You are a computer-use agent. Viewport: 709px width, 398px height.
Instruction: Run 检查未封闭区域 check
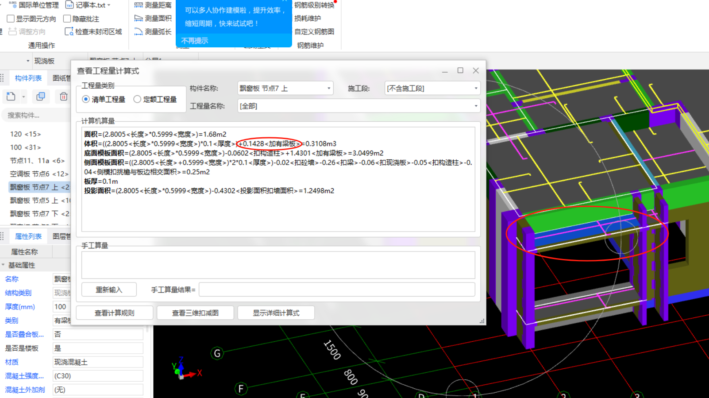[93, 31]
